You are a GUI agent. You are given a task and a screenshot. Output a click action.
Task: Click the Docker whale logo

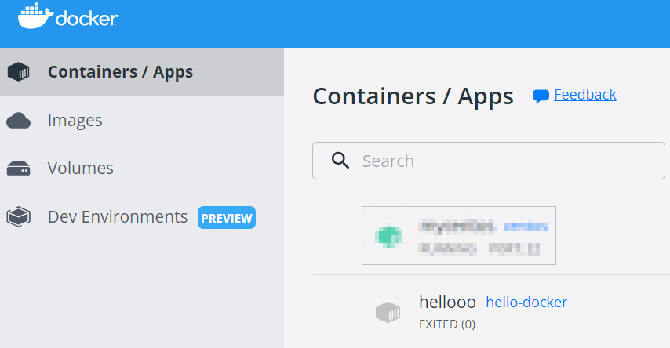click(x=34, y=16)
